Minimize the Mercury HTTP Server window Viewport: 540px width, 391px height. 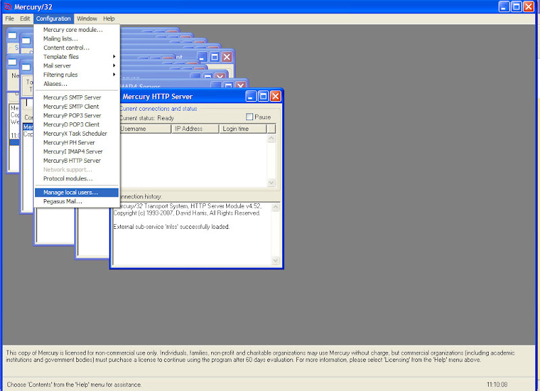[251, 97]
